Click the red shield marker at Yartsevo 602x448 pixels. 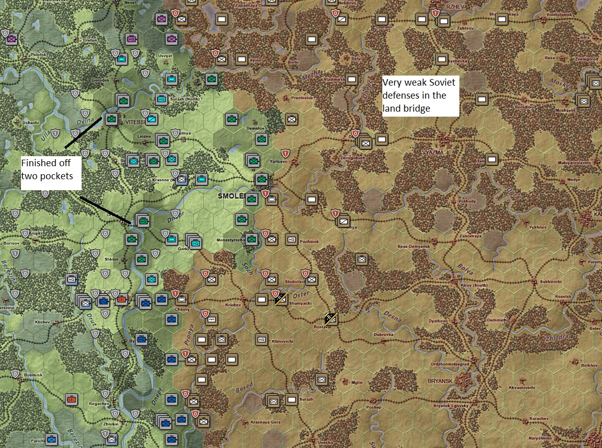285,153
